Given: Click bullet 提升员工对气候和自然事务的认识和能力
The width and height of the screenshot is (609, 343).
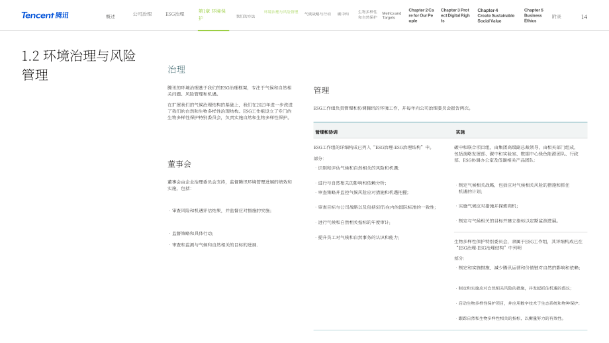Looking at the screenshot, I should click(x=357, y=237).
